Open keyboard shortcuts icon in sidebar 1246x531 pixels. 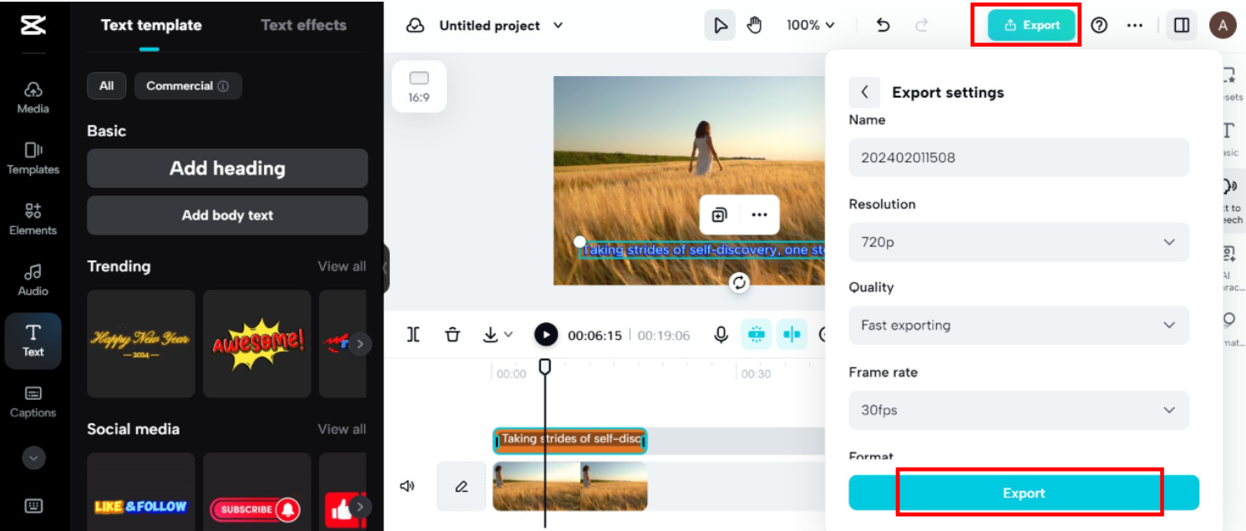coord(33,505)
